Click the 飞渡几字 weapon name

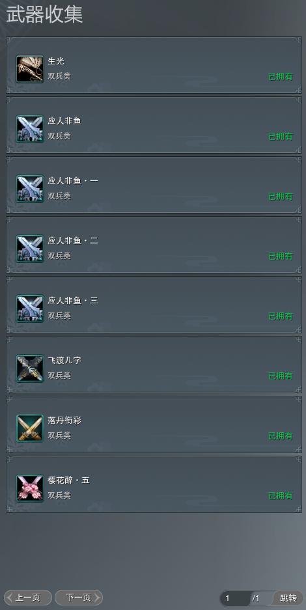(x=64, y=360)
